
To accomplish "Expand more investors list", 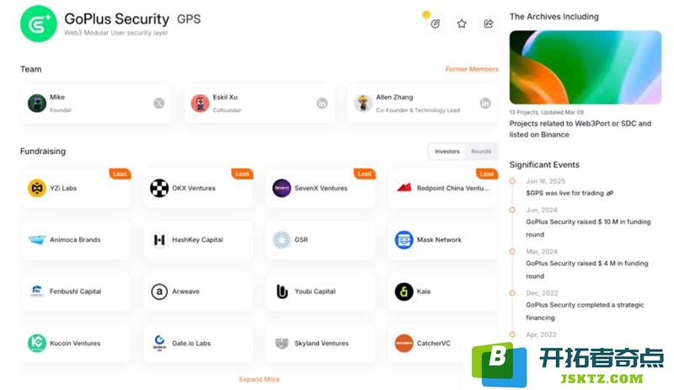I will coord(259,379).
